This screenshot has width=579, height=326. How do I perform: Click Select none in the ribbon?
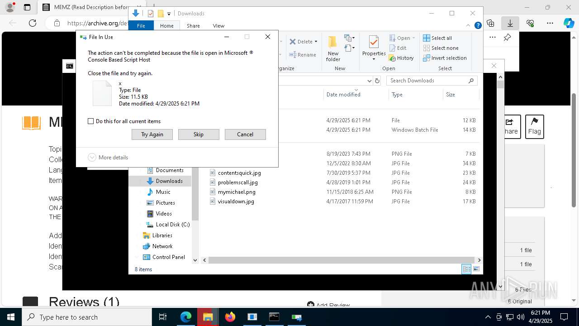[441, 48]
